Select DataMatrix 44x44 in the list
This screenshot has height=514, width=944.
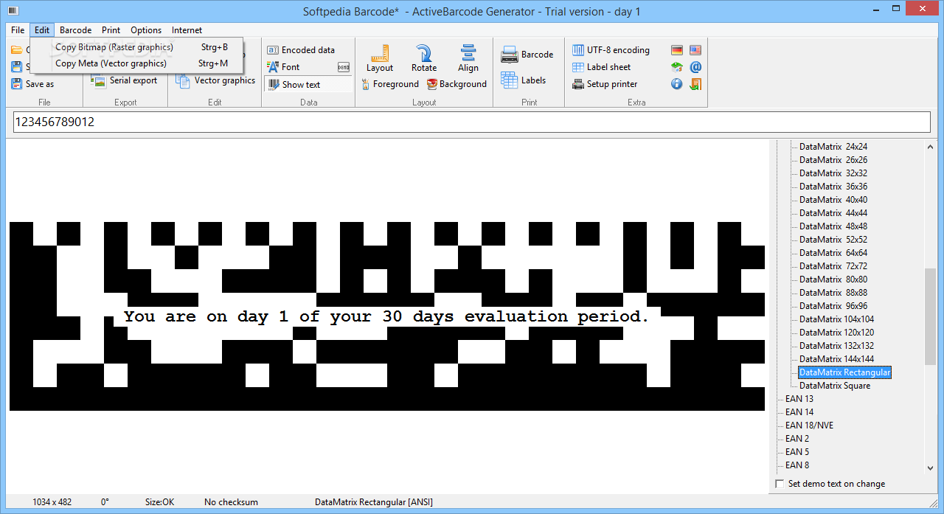pos(833,213)
